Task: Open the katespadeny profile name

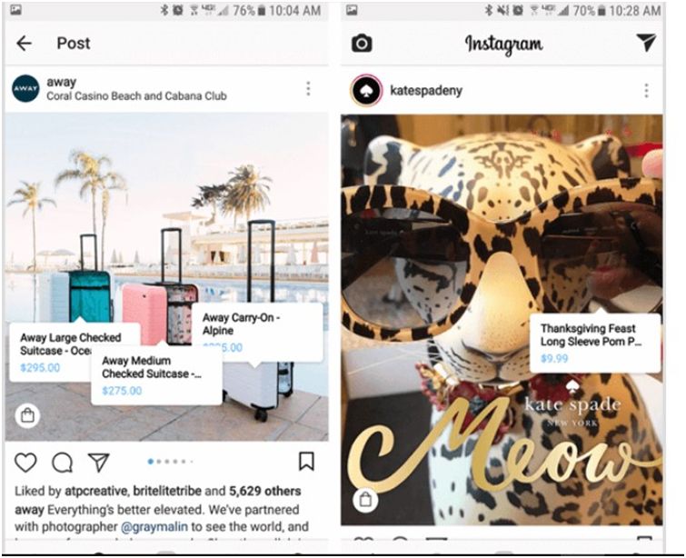Action: point(426,91)
